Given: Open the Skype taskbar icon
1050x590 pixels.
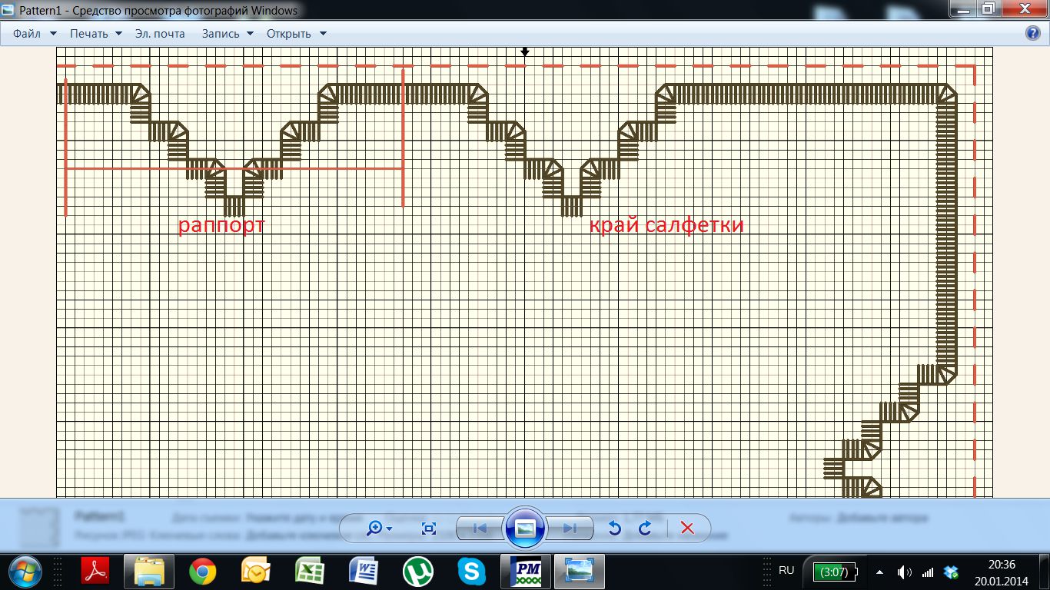Looking at the screenshot, I should (471, 572).
